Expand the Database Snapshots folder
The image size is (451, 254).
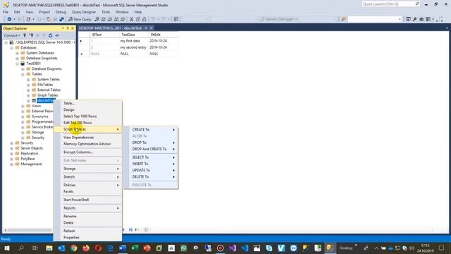coord(17,59)
